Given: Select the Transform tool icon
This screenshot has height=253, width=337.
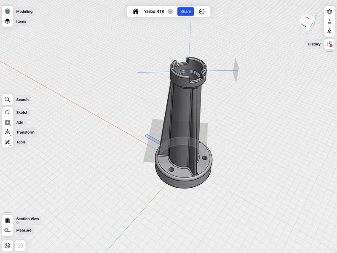Looking at the screenshot, I should point(7,132).
